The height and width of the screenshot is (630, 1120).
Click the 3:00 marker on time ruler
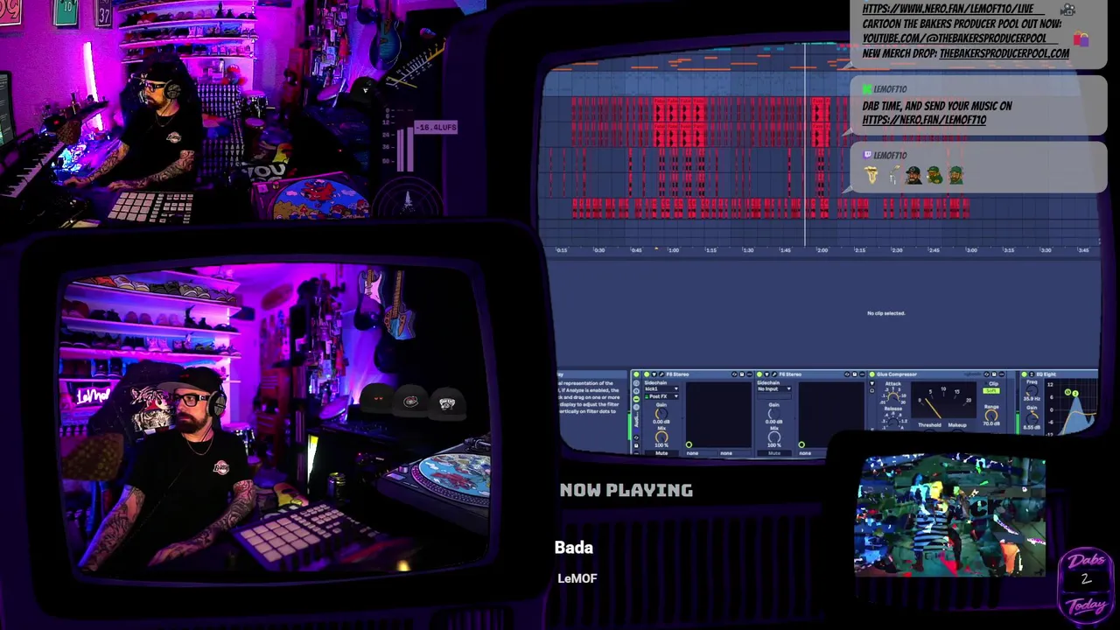(x=971, y=250)
